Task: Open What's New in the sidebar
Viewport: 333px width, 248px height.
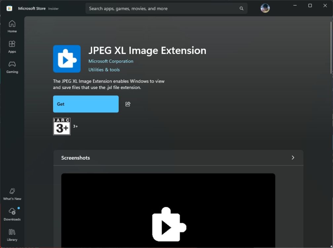Action: (x=12, y=194)
